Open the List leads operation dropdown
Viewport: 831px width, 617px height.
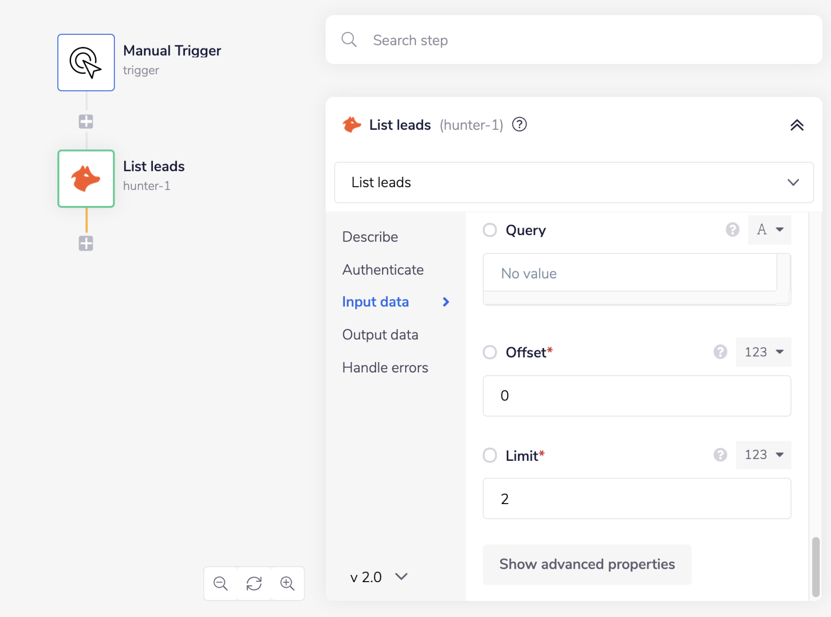pos(573,182)
